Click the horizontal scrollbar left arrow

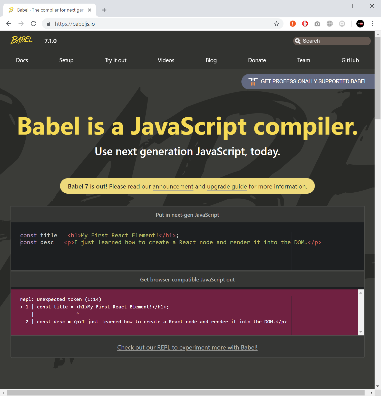point(3,393)
